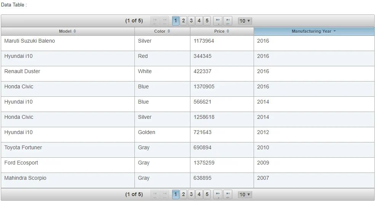Jump to last page in bottom paginator

tap(227, 194)
